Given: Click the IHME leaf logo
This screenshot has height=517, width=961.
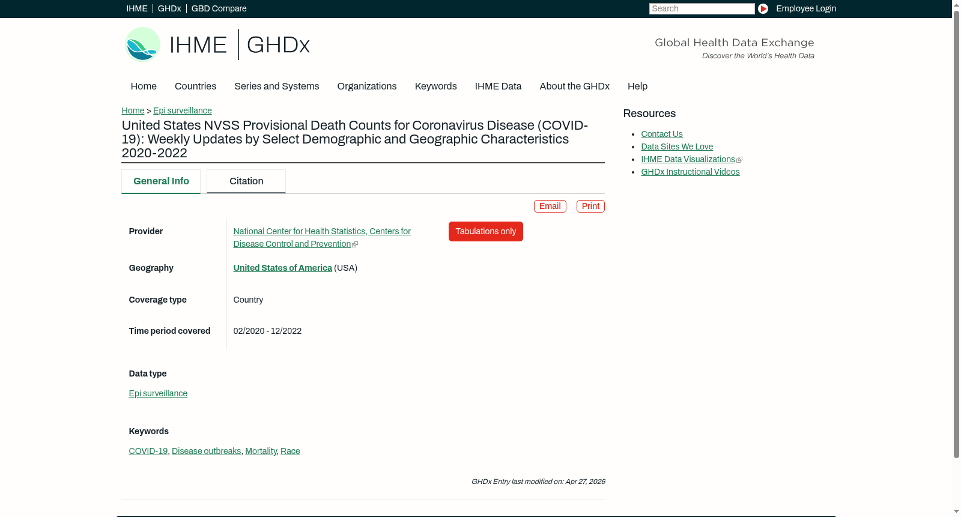Looking at the screenshot, I should coord(142,44).
